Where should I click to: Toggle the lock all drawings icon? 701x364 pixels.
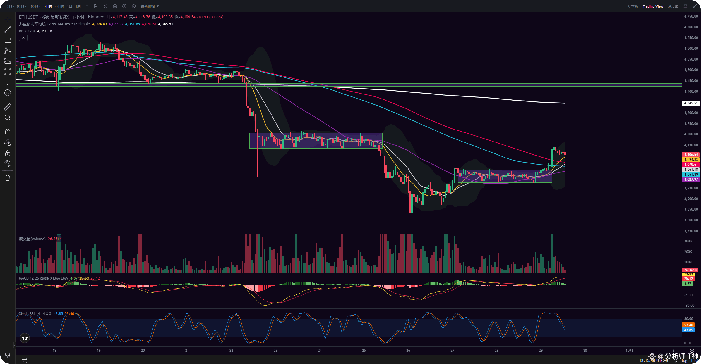(8, 153)
